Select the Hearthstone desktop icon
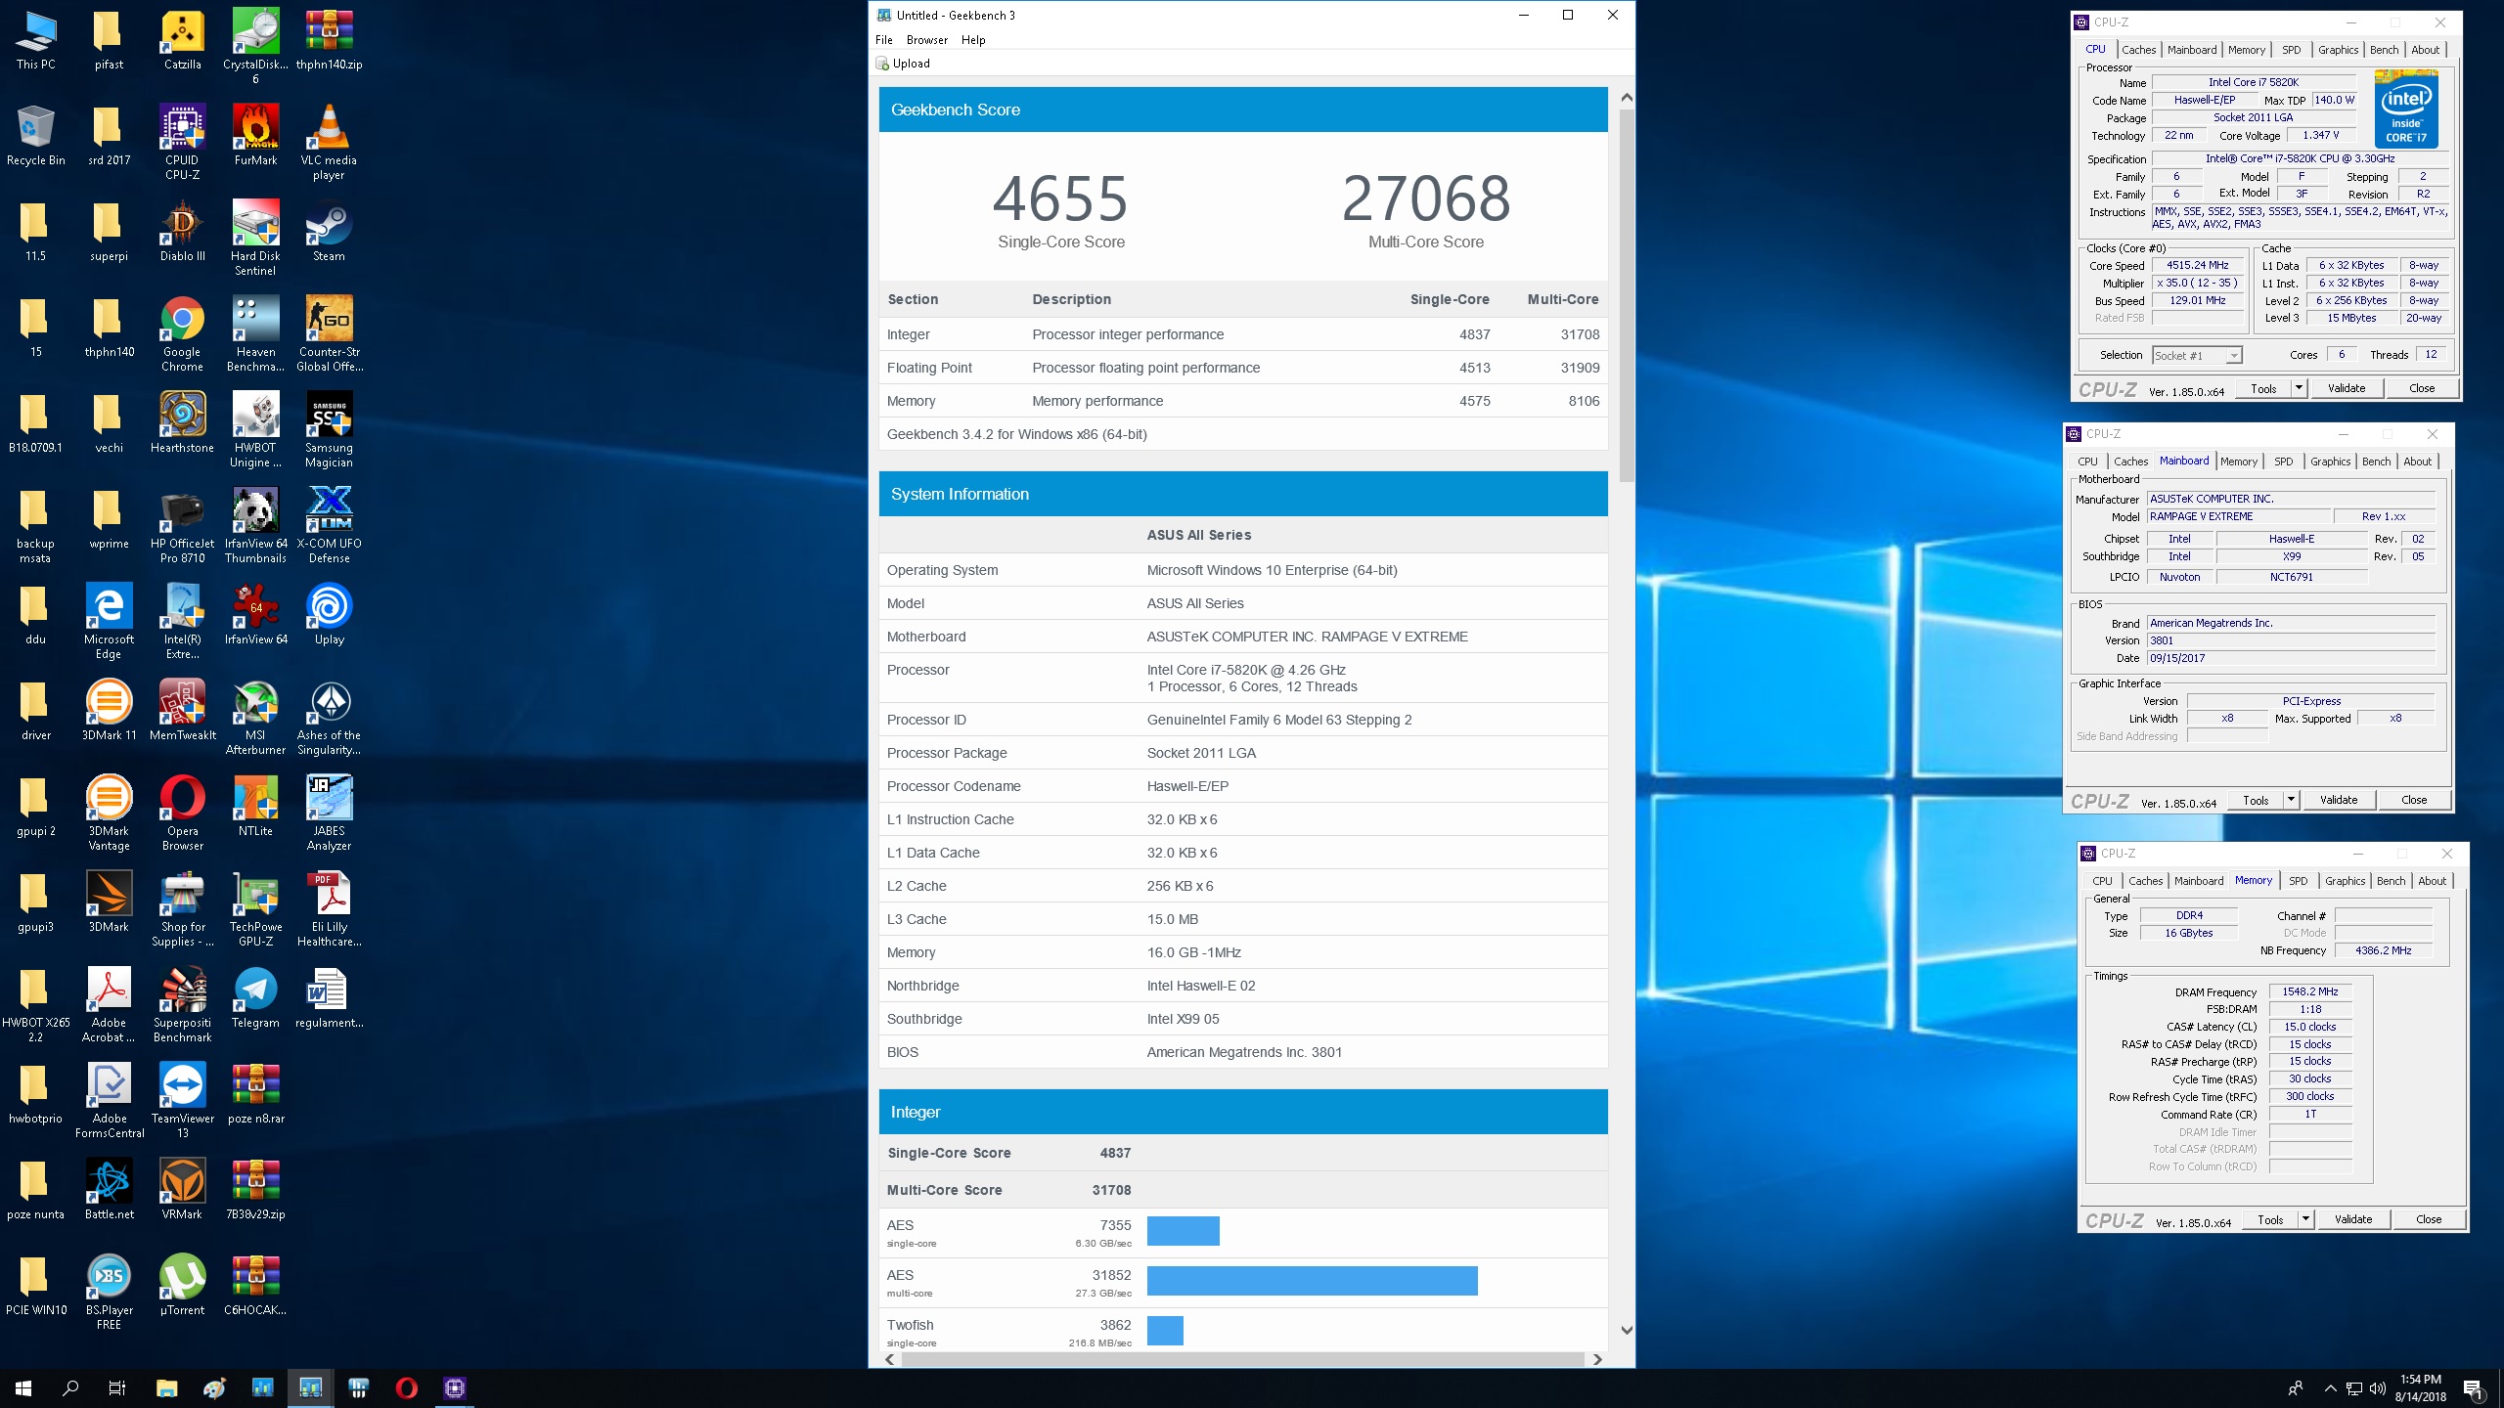2504x1408 pixels. pos(182,423)
